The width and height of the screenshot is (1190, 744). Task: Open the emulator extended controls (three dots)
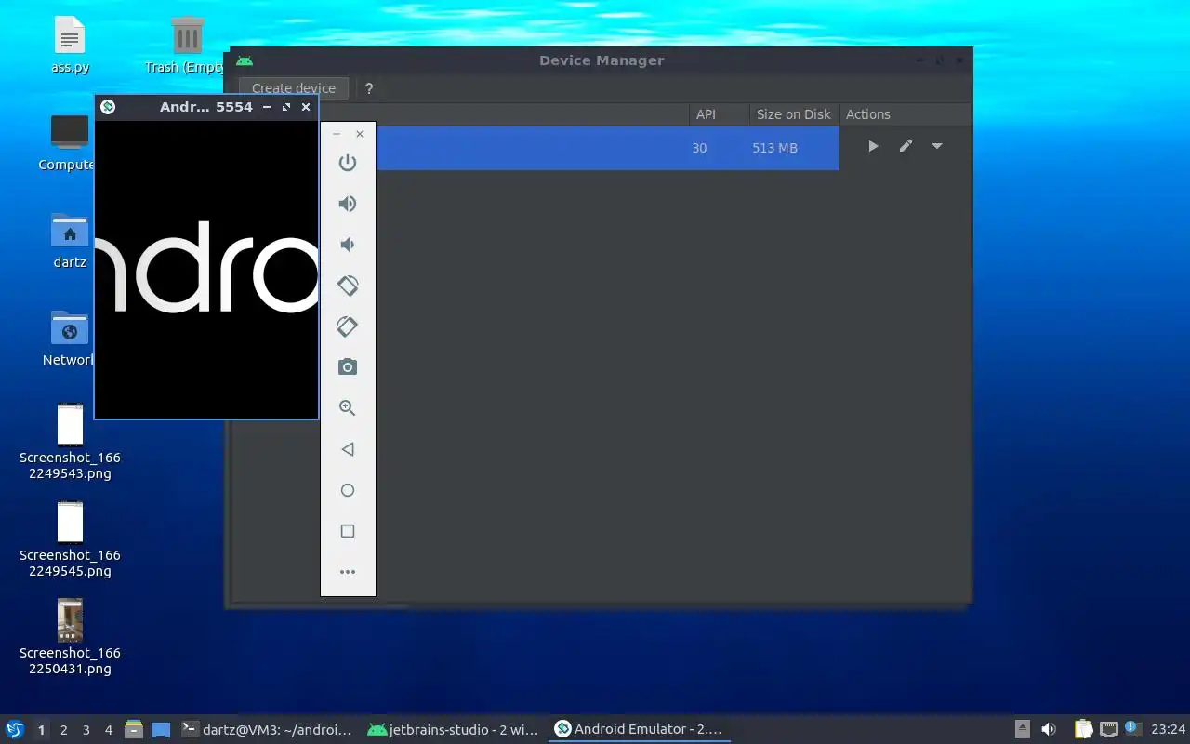pos(348,572)
